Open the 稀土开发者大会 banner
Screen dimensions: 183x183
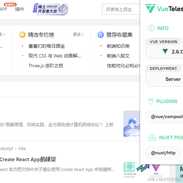[x=51, y=9]
